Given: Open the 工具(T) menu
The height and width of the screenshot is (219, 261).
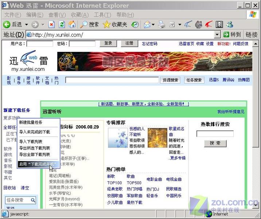Looking at the screenshot, I should [x=102, y=15].
